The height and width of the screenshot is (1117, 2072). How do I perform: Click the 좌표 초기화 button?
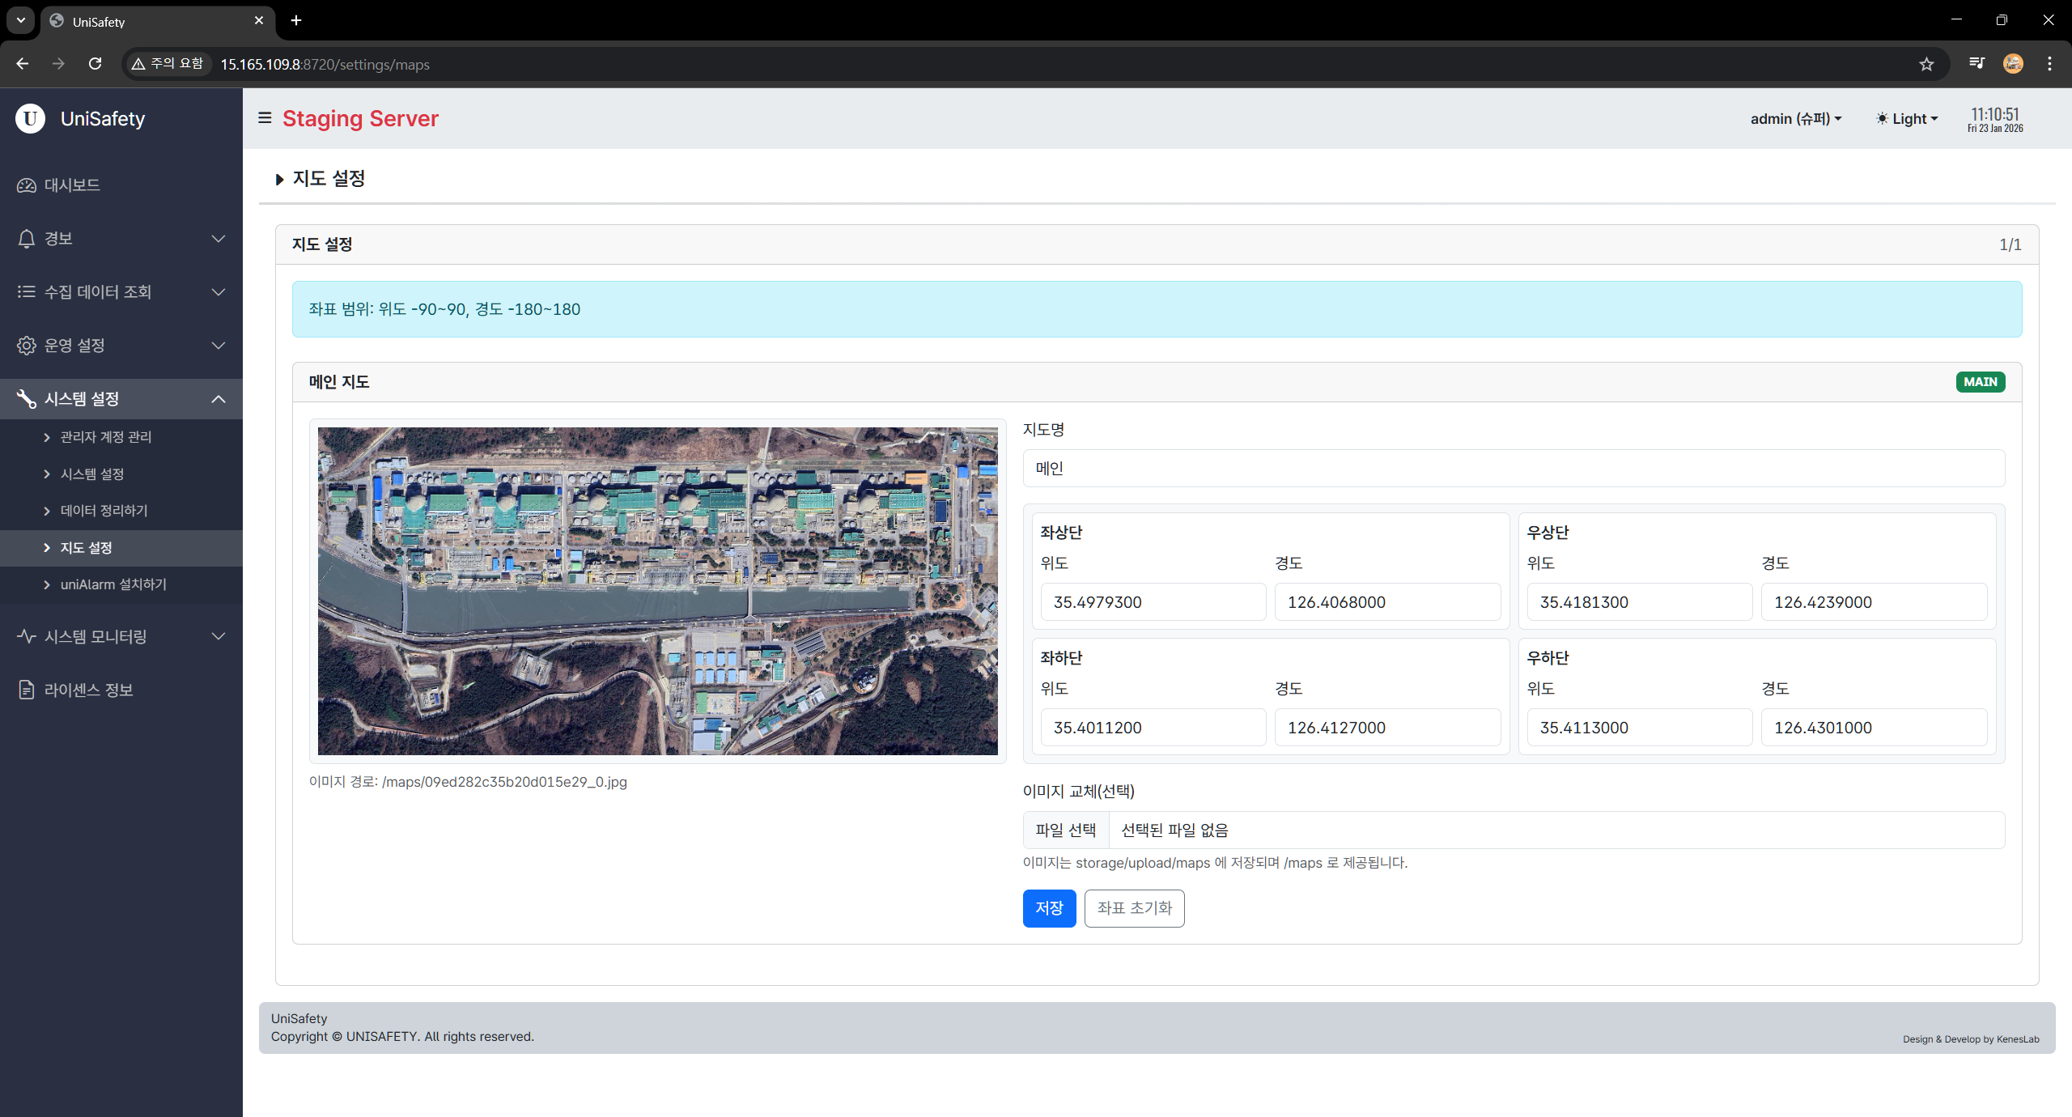(x=1134, y=908)
